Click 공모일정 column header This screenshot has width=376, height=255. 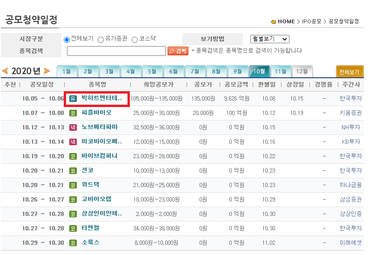[x=42, y=84]
